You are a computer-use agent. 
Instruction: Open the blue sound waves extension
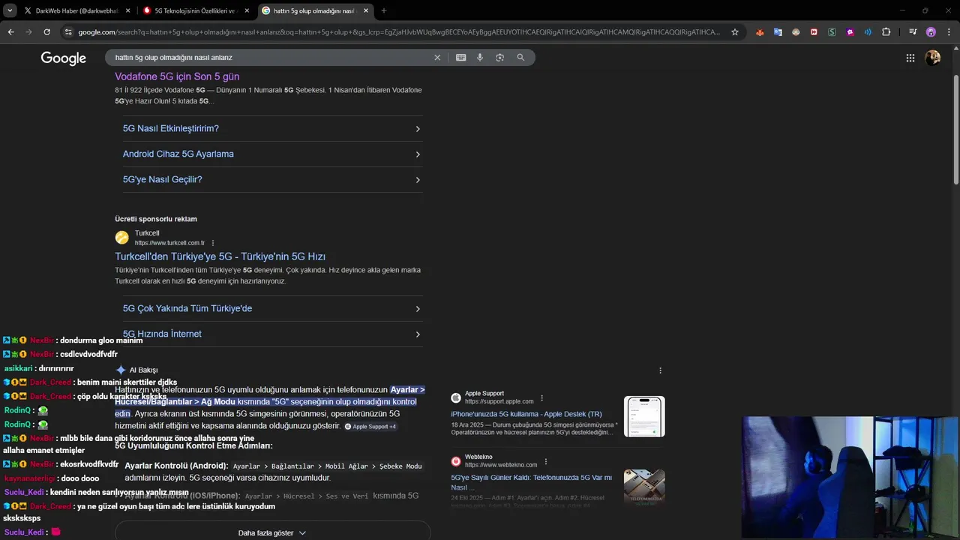pyautogui.click(x=868, y=32)
